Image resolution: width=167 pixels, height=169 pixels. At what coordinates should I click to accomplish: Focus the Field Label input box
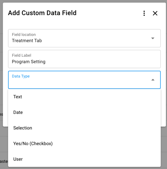84,59
